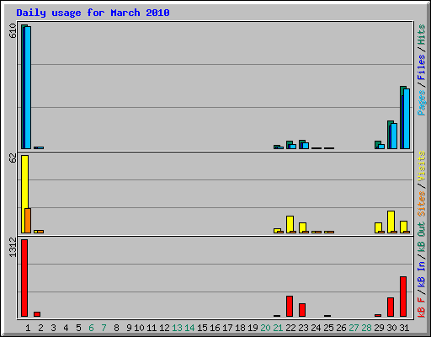Select the yellow Visits bar for day 30

click(391, 222)
